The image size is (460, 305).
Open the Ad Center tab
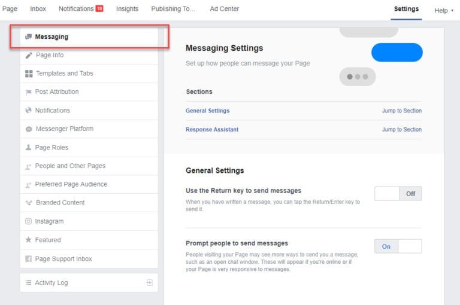[225, 9]
